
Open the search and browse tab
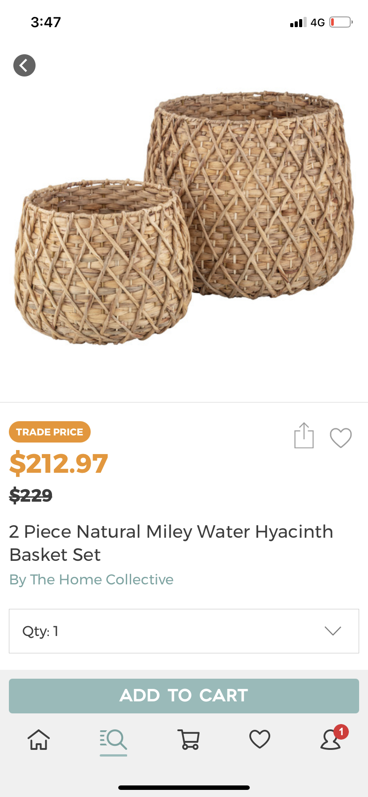pyautogui.click(x=113, y=740)
